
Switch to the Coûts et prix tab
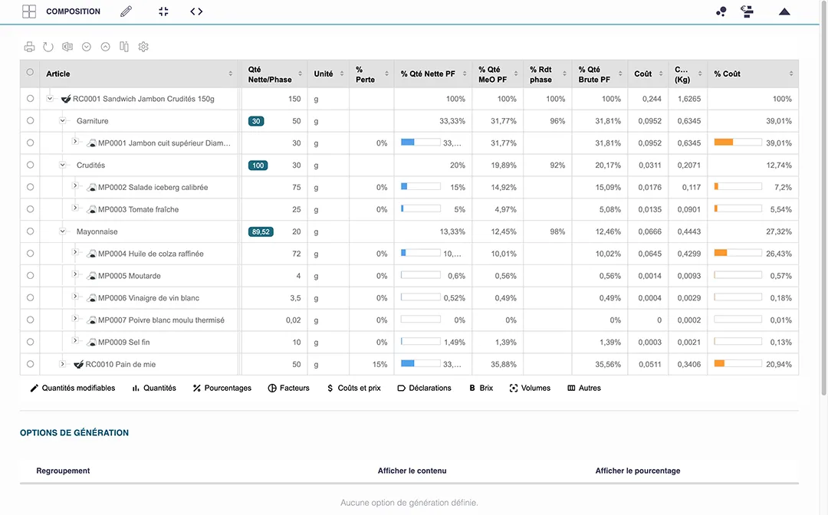coord(353,389)
